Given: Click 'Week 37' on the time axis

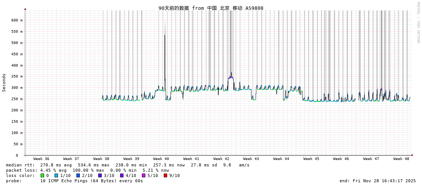Looking at the screenshot, I should (71, 159).
